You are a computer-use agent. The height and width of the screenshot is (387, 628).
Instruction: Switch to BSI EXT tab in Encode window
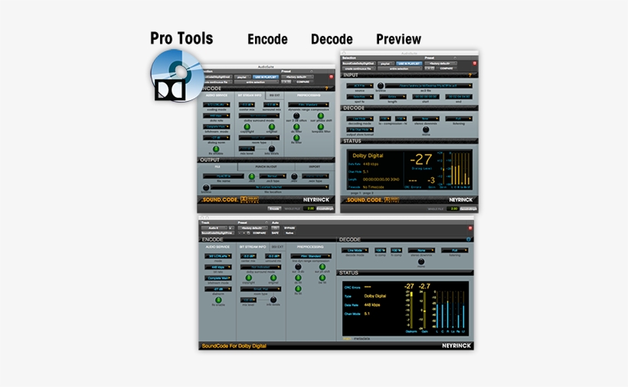coord(275,95)
